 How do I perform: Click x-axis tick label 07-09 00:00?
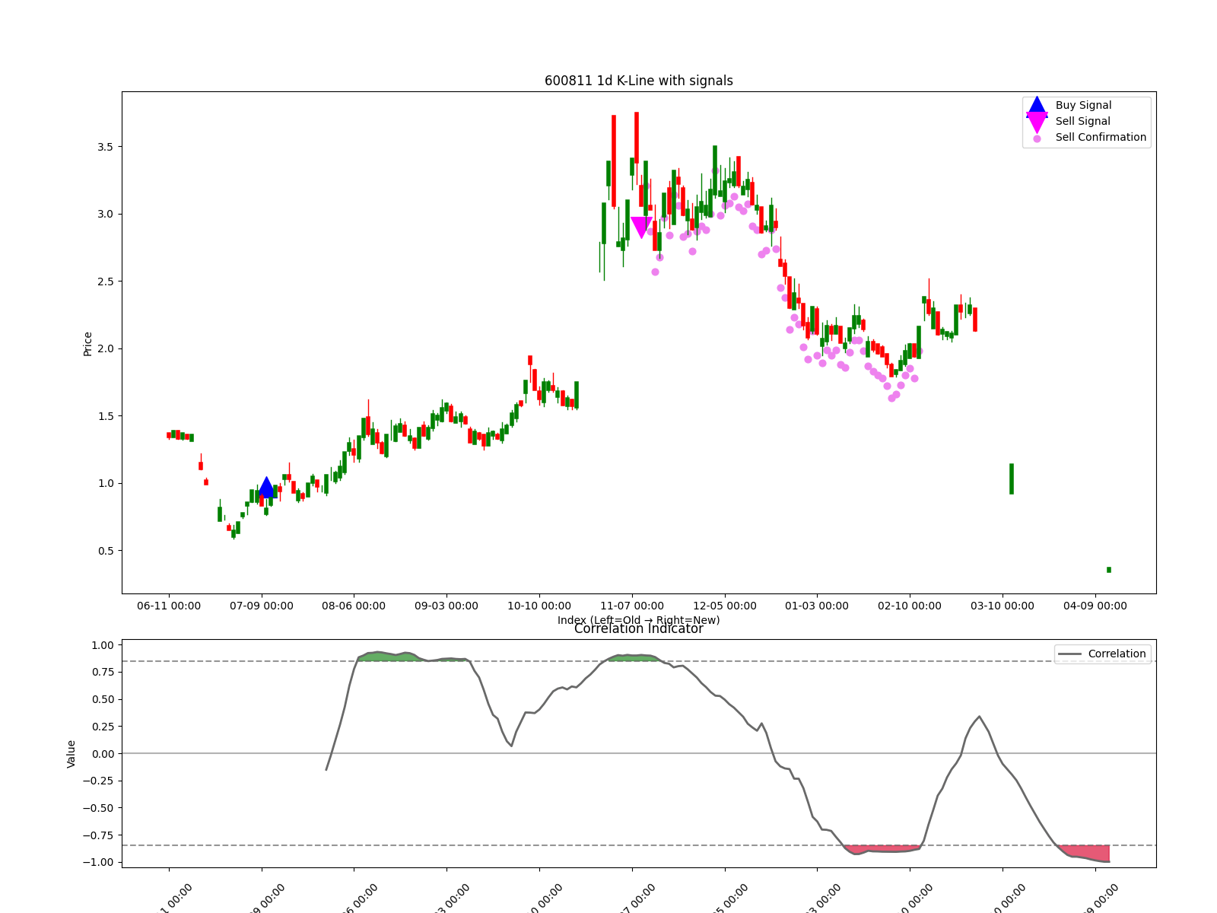(x=262, y=606)
